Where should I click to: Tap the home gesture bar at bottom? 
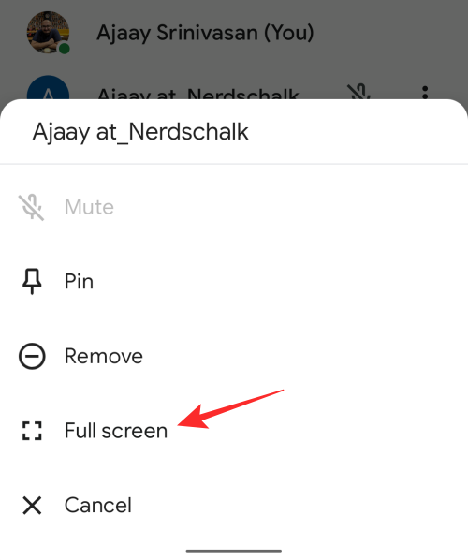click(x=234, y=551)
